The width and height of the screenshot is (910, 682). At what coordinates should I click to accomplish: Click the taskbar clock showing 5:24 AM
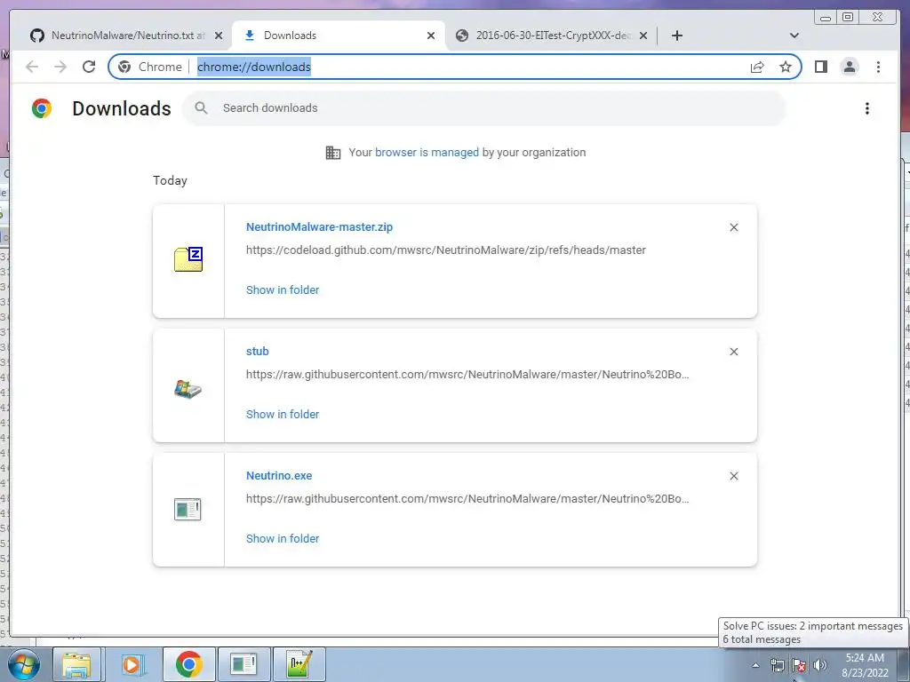point(865,665)
